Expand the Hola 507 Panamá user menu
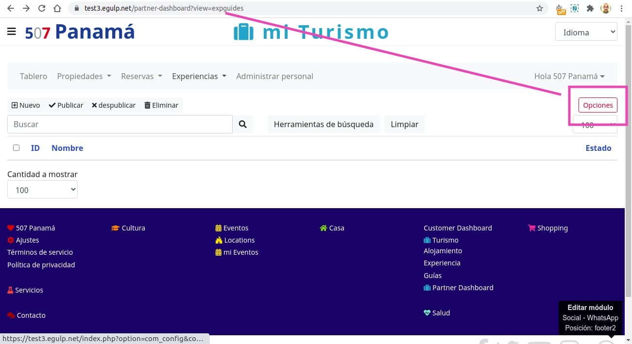 click(569, 76)
